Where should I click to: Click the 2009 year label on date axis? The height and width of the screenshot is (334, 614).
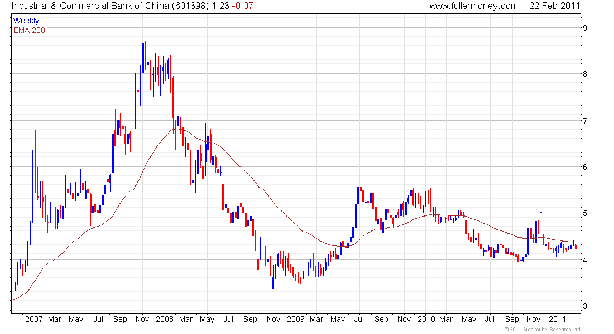[x=296, y=319]
